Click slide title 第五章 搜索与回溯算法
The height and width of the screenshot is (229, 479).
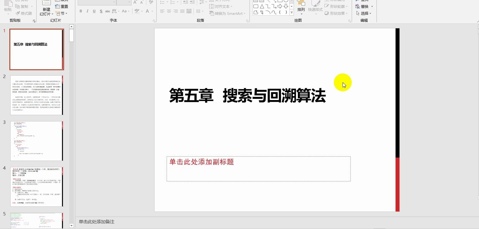[247, 96]
